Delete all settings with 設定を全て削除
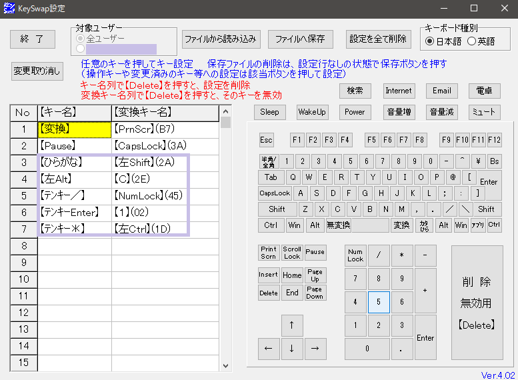Screen dimensions: 518x380 coord(378,39)
